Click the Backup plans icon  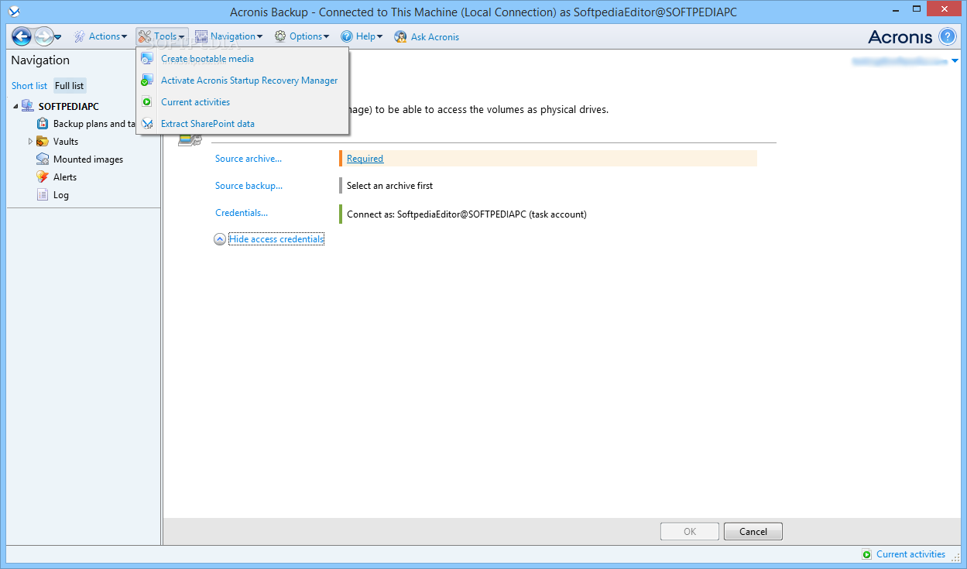pos(43,124)
